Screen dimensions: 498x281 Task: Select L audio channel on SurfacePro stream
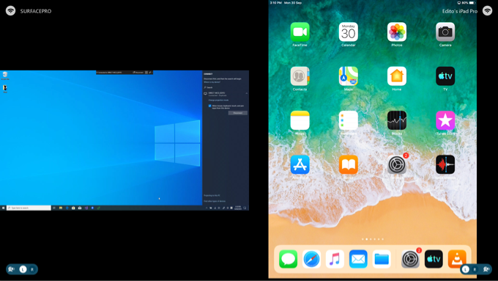tap(23, 269)
